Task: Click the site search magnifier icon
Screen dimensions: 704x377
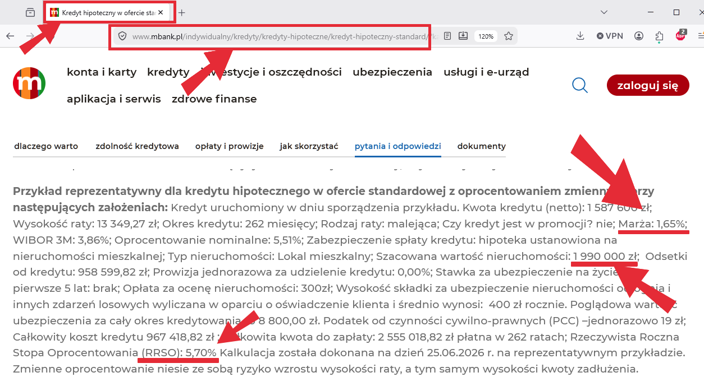Action: point(580,85)
